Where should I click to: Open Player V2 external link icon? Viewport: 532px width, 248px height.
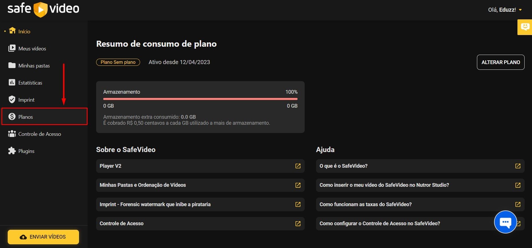(x=298, y=166)
